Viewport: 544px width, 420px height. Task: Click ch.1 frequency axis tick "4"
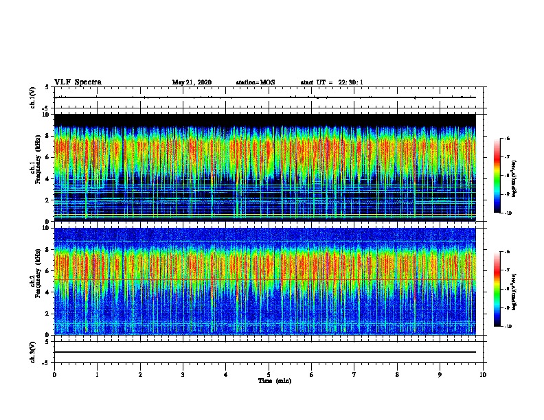48,179
